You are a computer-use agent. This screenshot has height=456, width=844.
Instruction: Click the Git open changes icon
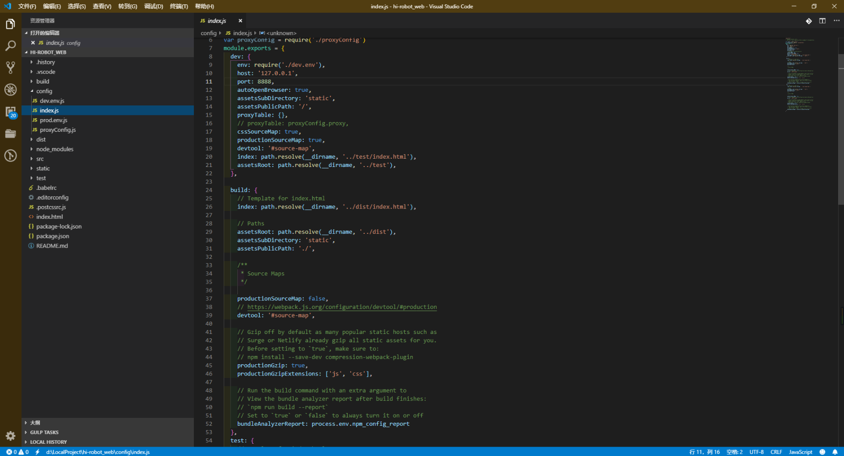point(809,21)
